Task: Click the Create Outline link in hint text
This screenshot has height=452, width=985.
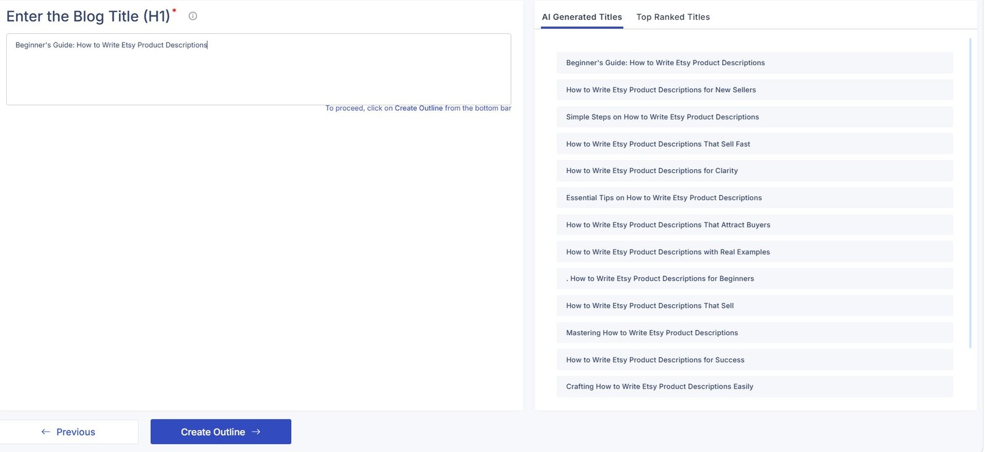Action: click(x=419, y=108)
